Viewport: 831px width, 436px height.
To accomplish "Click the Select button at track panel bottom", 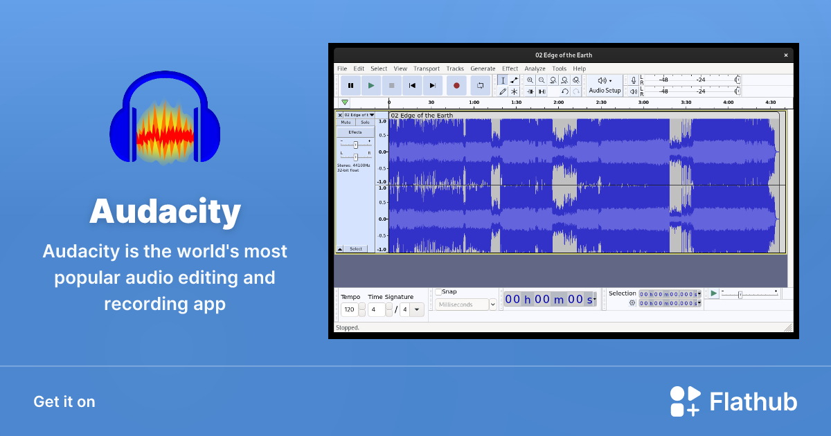I will coord(355,248).
